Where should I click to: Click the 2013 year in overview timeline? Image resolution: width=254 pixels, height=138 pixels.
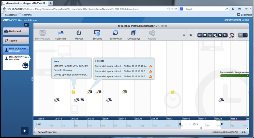195,125
